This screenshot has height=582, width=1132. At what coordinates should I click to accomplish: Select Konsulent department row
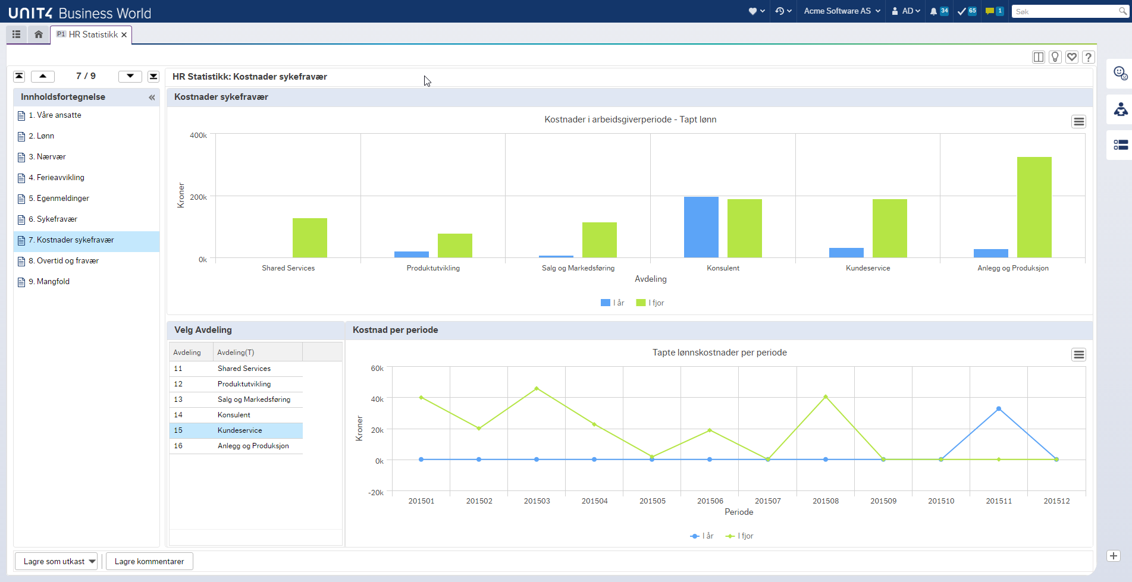[236, 415]
